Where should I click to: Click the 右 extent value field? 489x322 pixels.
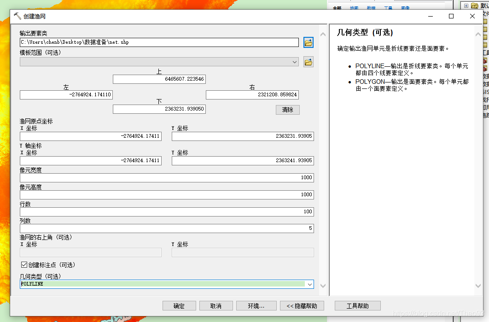coord(252,94)
